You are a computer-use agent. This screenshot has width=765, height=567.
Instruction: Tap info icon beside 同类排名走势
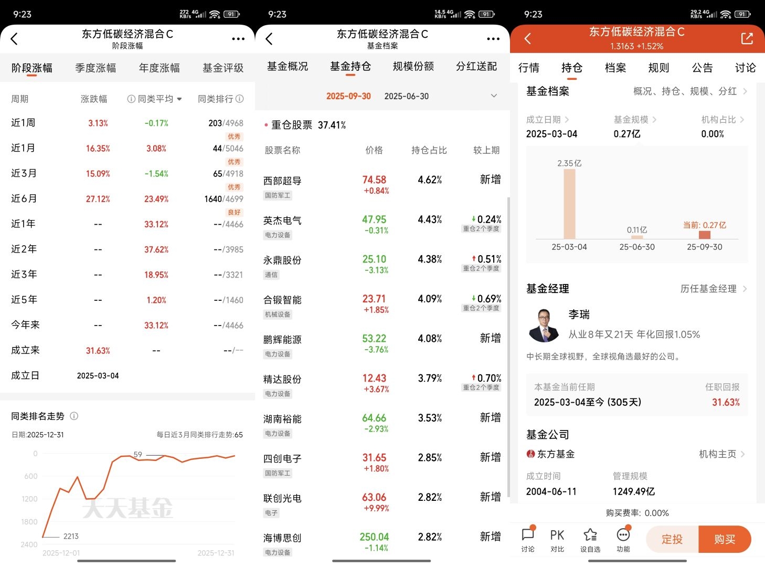[74, 416]
